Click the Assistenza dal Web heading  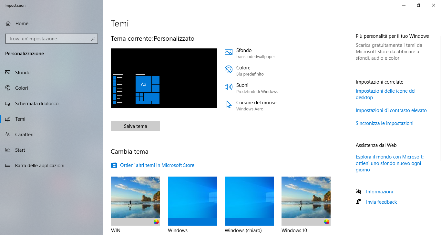click(x=376, y=145)
